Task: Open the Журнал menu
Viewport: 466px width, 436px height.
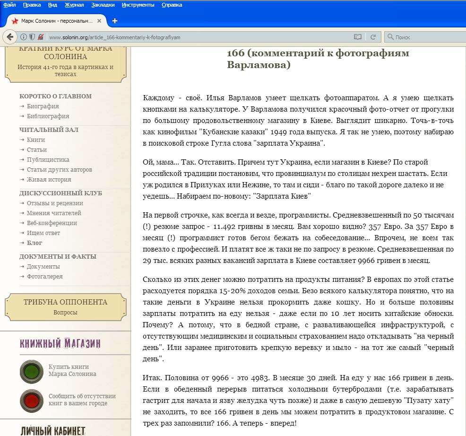Action: (74, 5)
